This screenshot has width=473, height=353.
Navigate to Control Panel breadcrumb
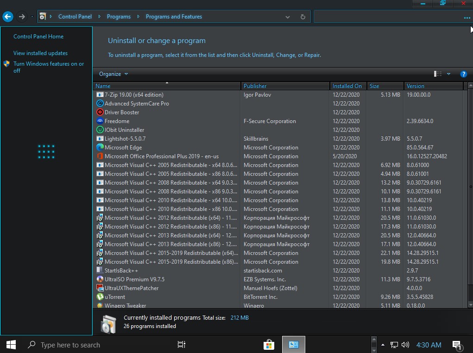point(75,17)
